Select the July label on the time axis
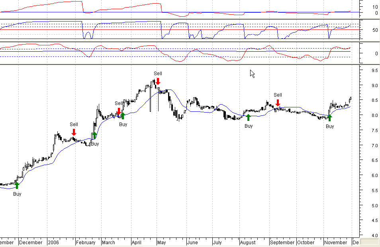380x247 pixels. coord(217,242)
